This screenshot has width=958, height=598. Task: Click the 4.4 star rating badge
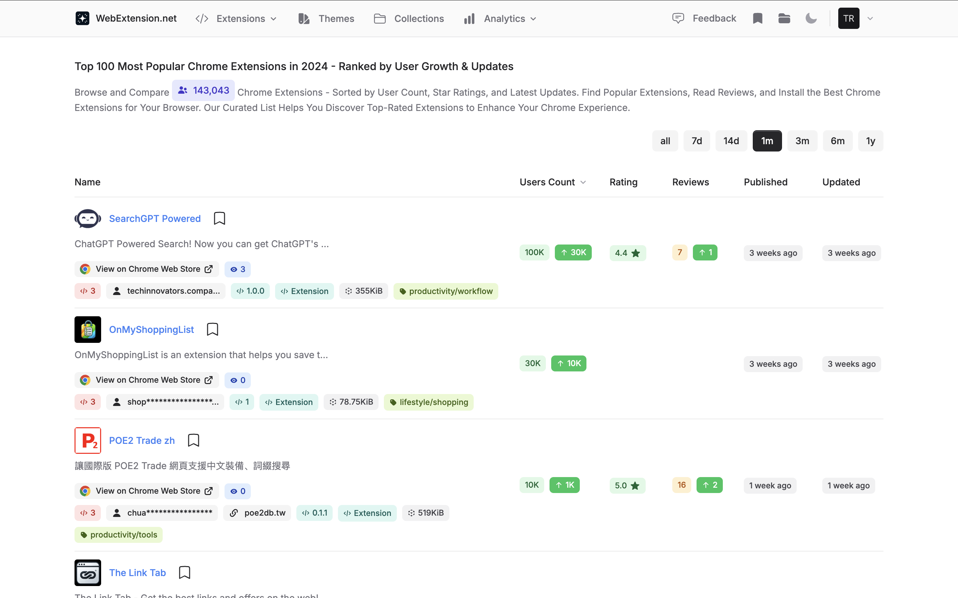click(628, 253)
